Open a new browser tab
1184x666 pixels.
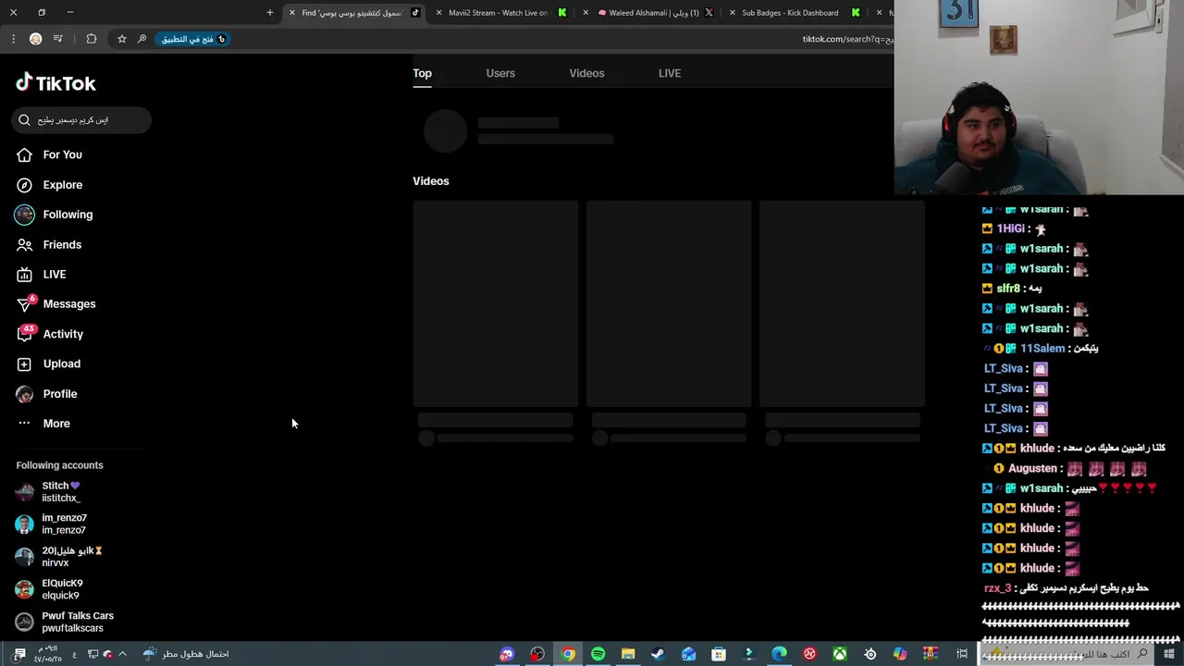coord(270,13)
